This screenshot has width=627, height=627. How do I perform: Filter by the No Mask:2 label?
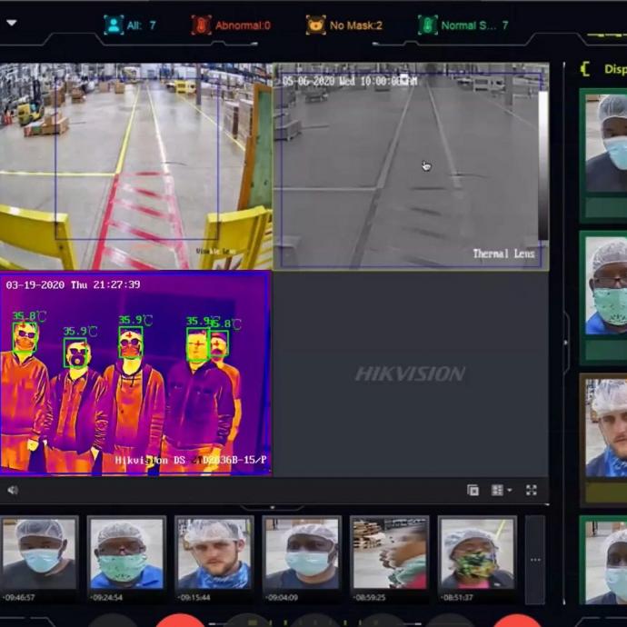355,25
